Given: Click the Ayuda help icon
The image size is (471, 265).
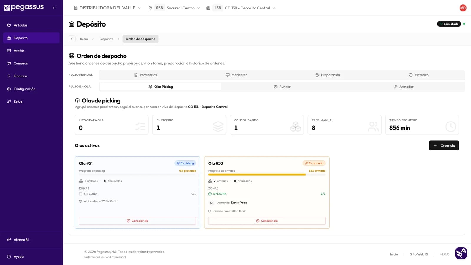Looking at the screenshot, I should tap(9, 256).
